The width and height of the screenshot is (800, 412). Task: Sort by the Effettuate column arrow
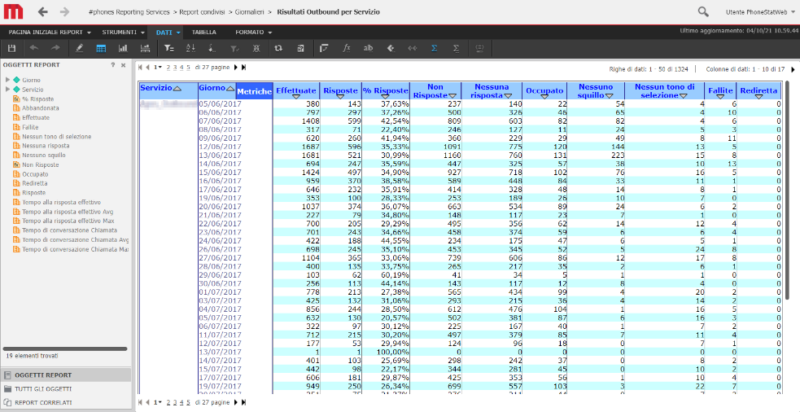tap(296, 96)
